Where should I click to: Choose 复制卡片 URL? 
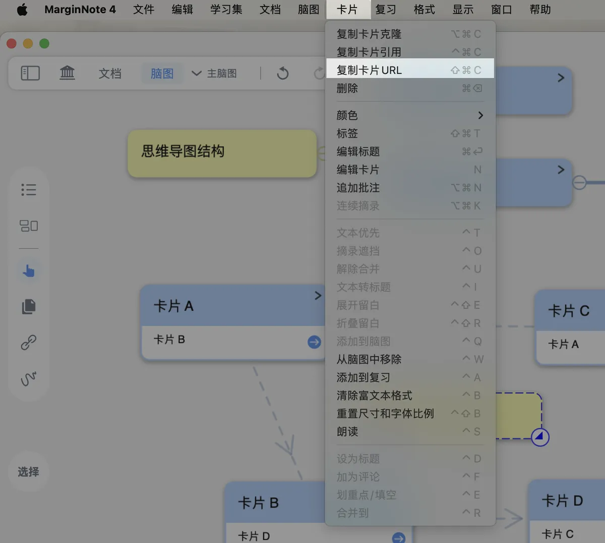point(410,70)
